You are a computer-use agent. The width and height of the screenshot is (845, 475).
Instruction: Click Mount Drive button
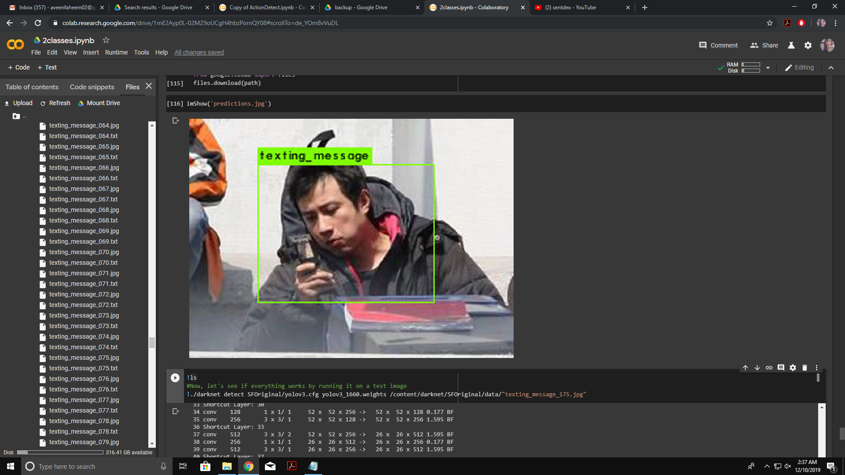coord(99,103)
